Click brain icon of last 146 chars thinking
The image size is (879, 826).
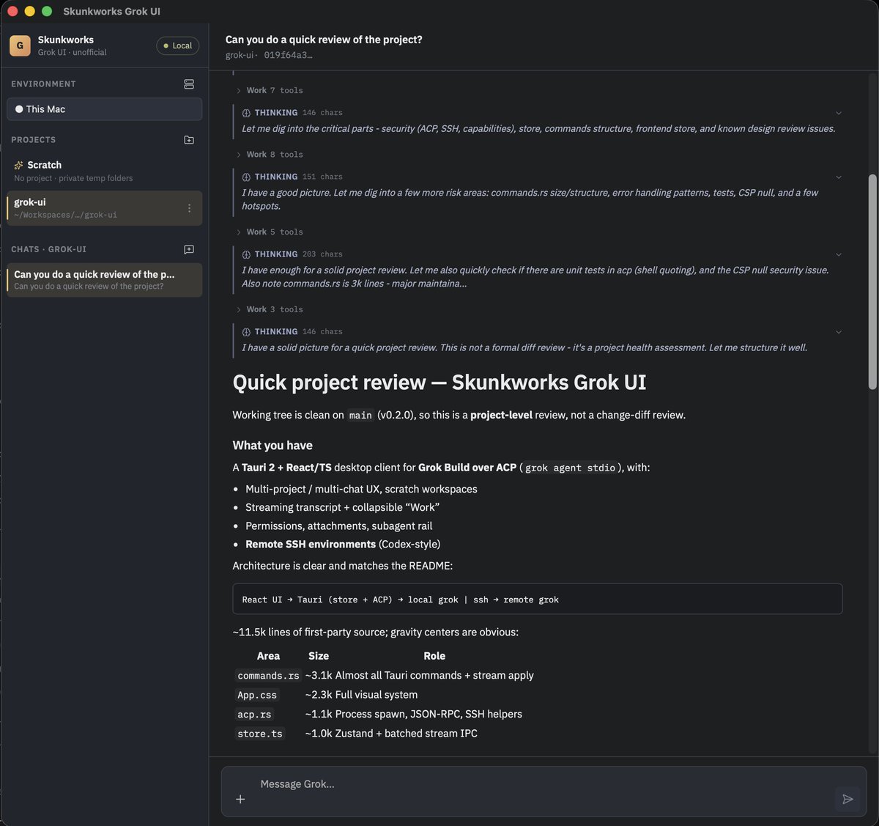247,332
